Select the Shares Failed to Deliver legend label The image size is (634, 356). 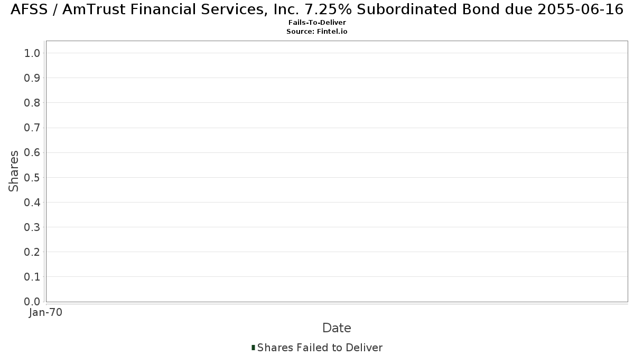tap(320, 348)
